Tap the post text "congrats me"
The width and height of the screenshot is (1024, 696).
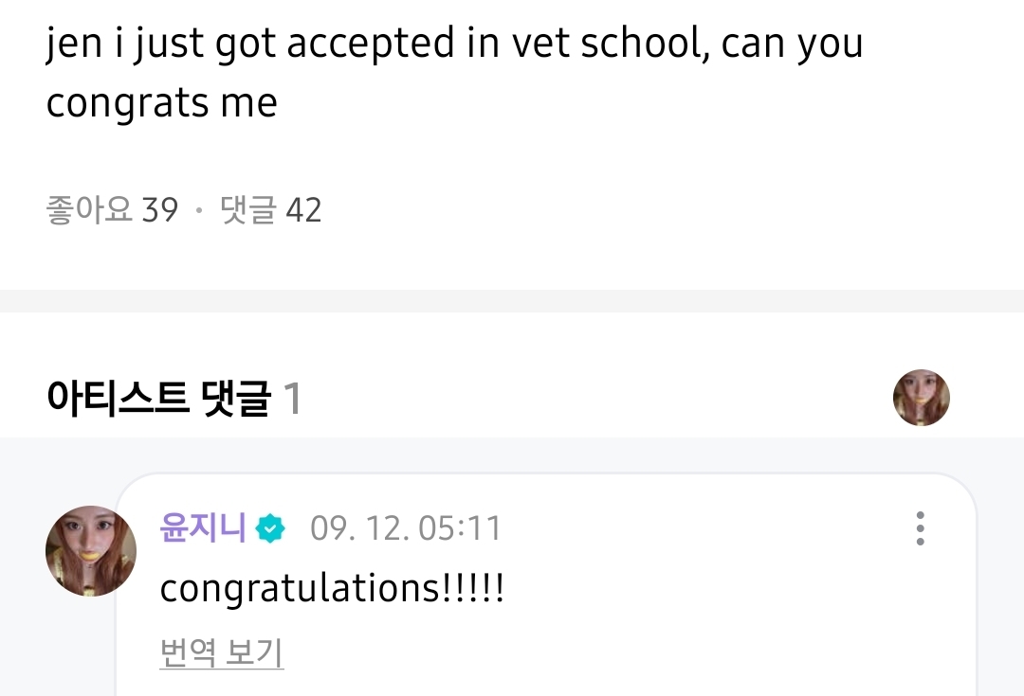point(161,102)
